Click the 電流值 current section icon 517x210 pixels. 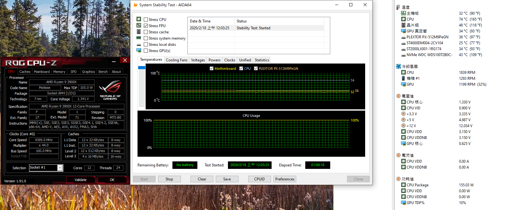coord(398,155)
